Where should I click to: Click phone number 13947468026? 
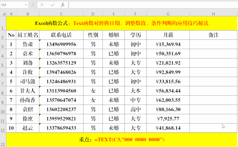pyautogui.click(x=61, y=72)
